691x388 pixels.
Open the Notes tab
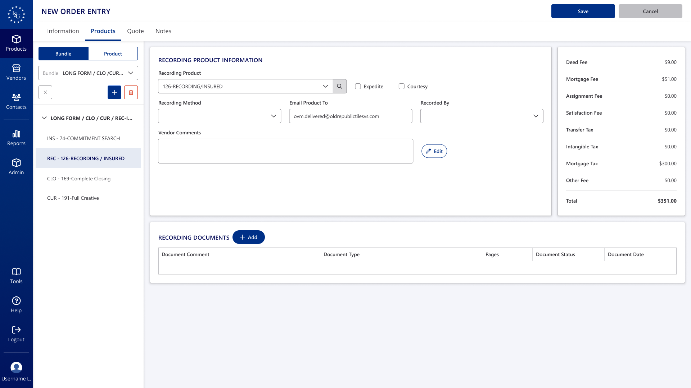coord(163,31)
